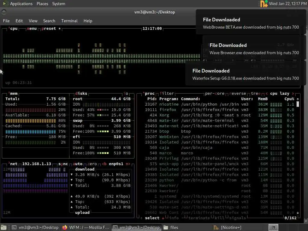
Task: Switch to first vm3@vm3 terminal taskbar item
Action: click(35, 227)
